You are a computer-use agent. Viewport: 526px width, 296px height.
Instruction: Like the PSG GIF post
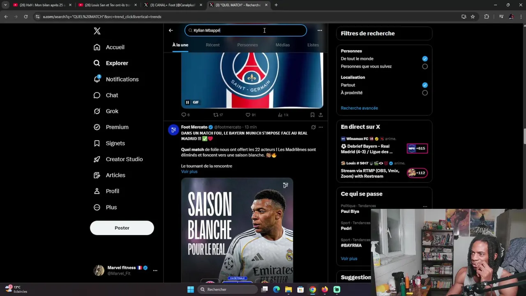tap(250, 115)
